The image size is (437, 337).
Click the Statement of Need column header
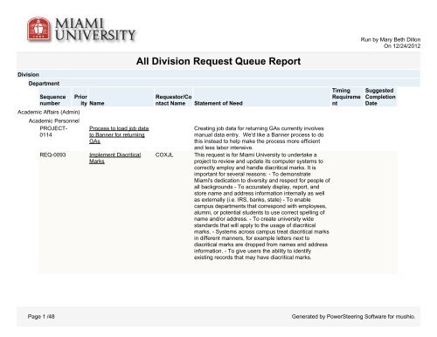[218, 103]
